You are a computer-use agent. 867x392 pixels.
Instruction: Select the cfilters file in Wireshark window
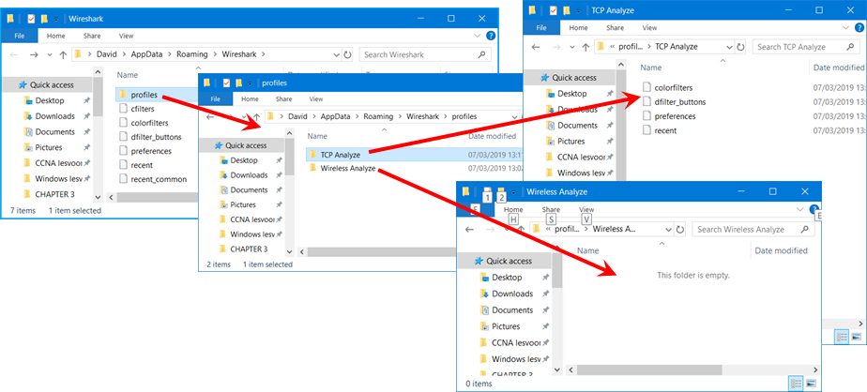pyautogui.click(x=142, y=109)
